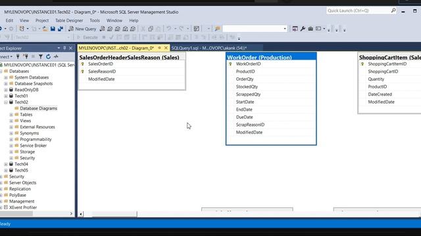
Task: Refresh the Object Explorer tree
Action: [x=48, y=56]
